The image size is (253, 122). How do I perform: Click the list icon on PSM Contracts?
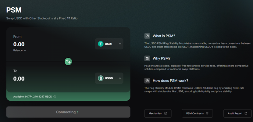207,113
